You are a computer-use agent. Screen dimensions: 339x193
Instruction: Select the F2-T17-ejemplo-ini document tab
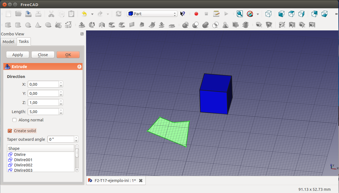click(115, 181)
